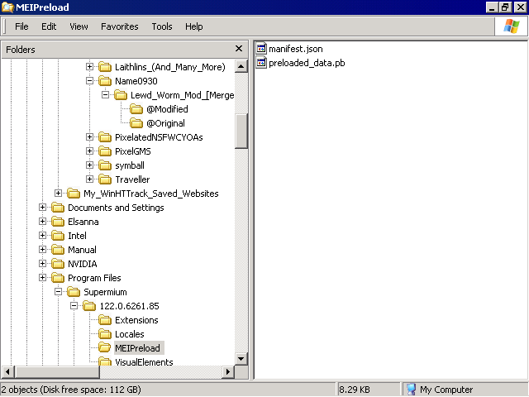Screen dimensions: 529x397
Task: Click the Manual folder icon
Action: pos(58,250)
